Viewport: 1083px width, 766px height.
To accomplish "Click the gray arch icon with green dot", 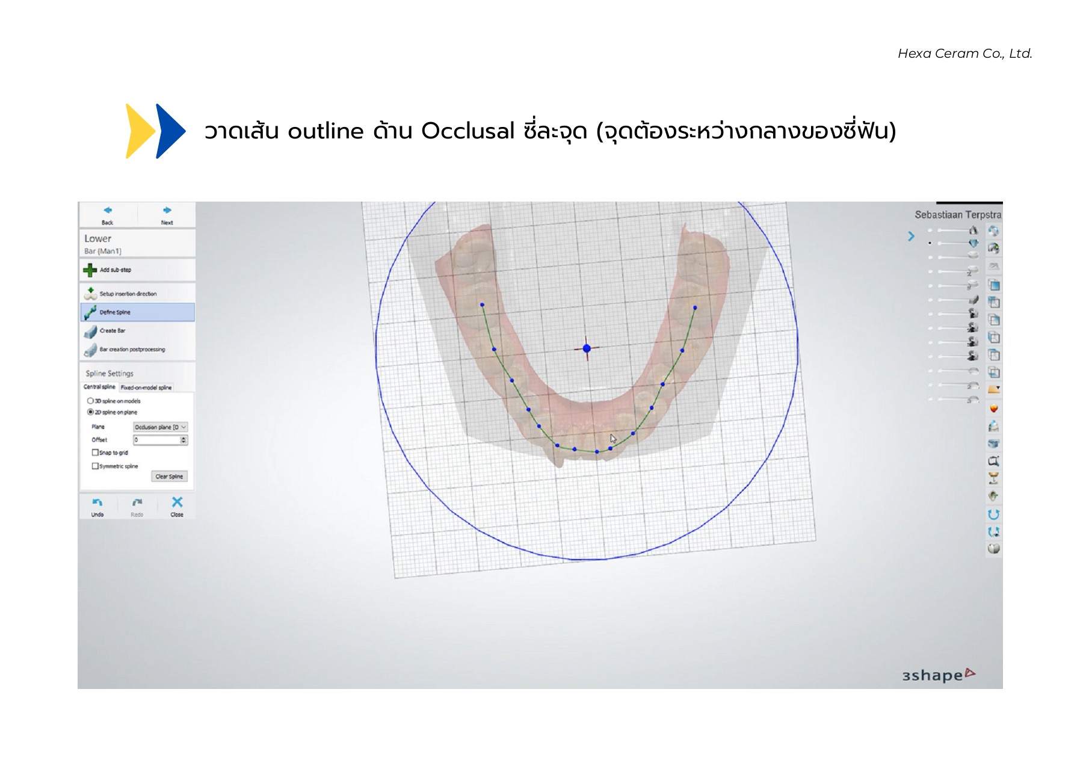I will pyautogui.click(x=993, y=248).
